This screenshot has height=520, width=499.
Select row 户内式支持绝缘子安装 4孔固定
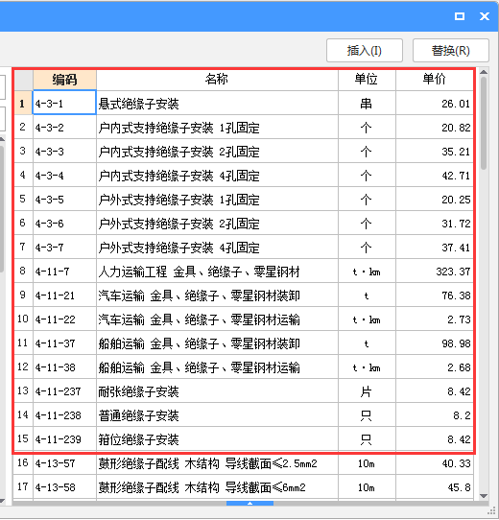click(244, 176)
